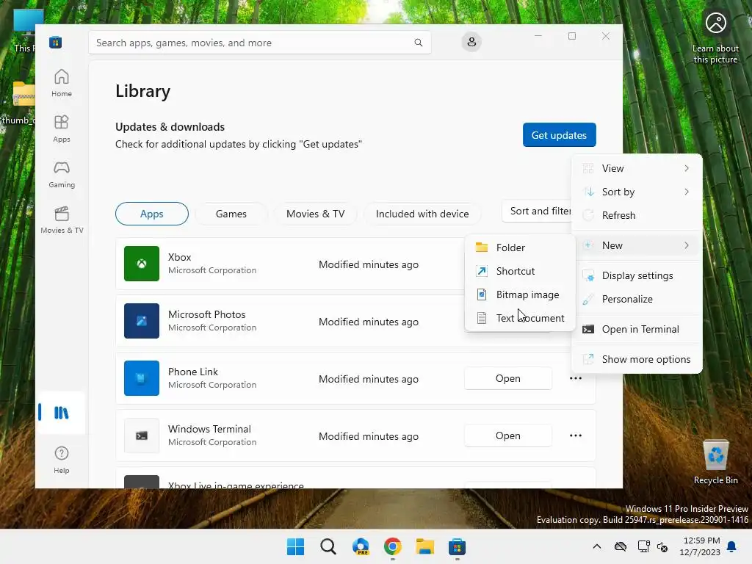Click Show more options
Screen dimensions: 752x564
(637, 359)
